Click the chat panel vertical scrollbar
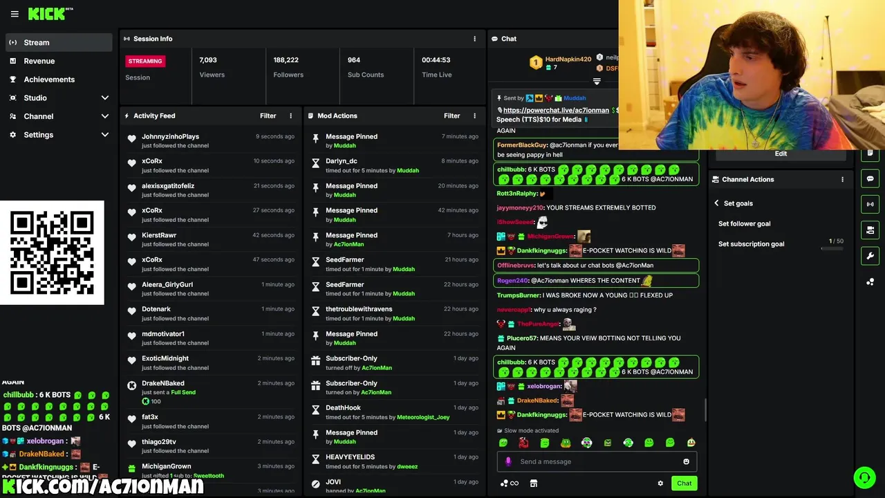This screenshot has height=498, width=885. 705,409
